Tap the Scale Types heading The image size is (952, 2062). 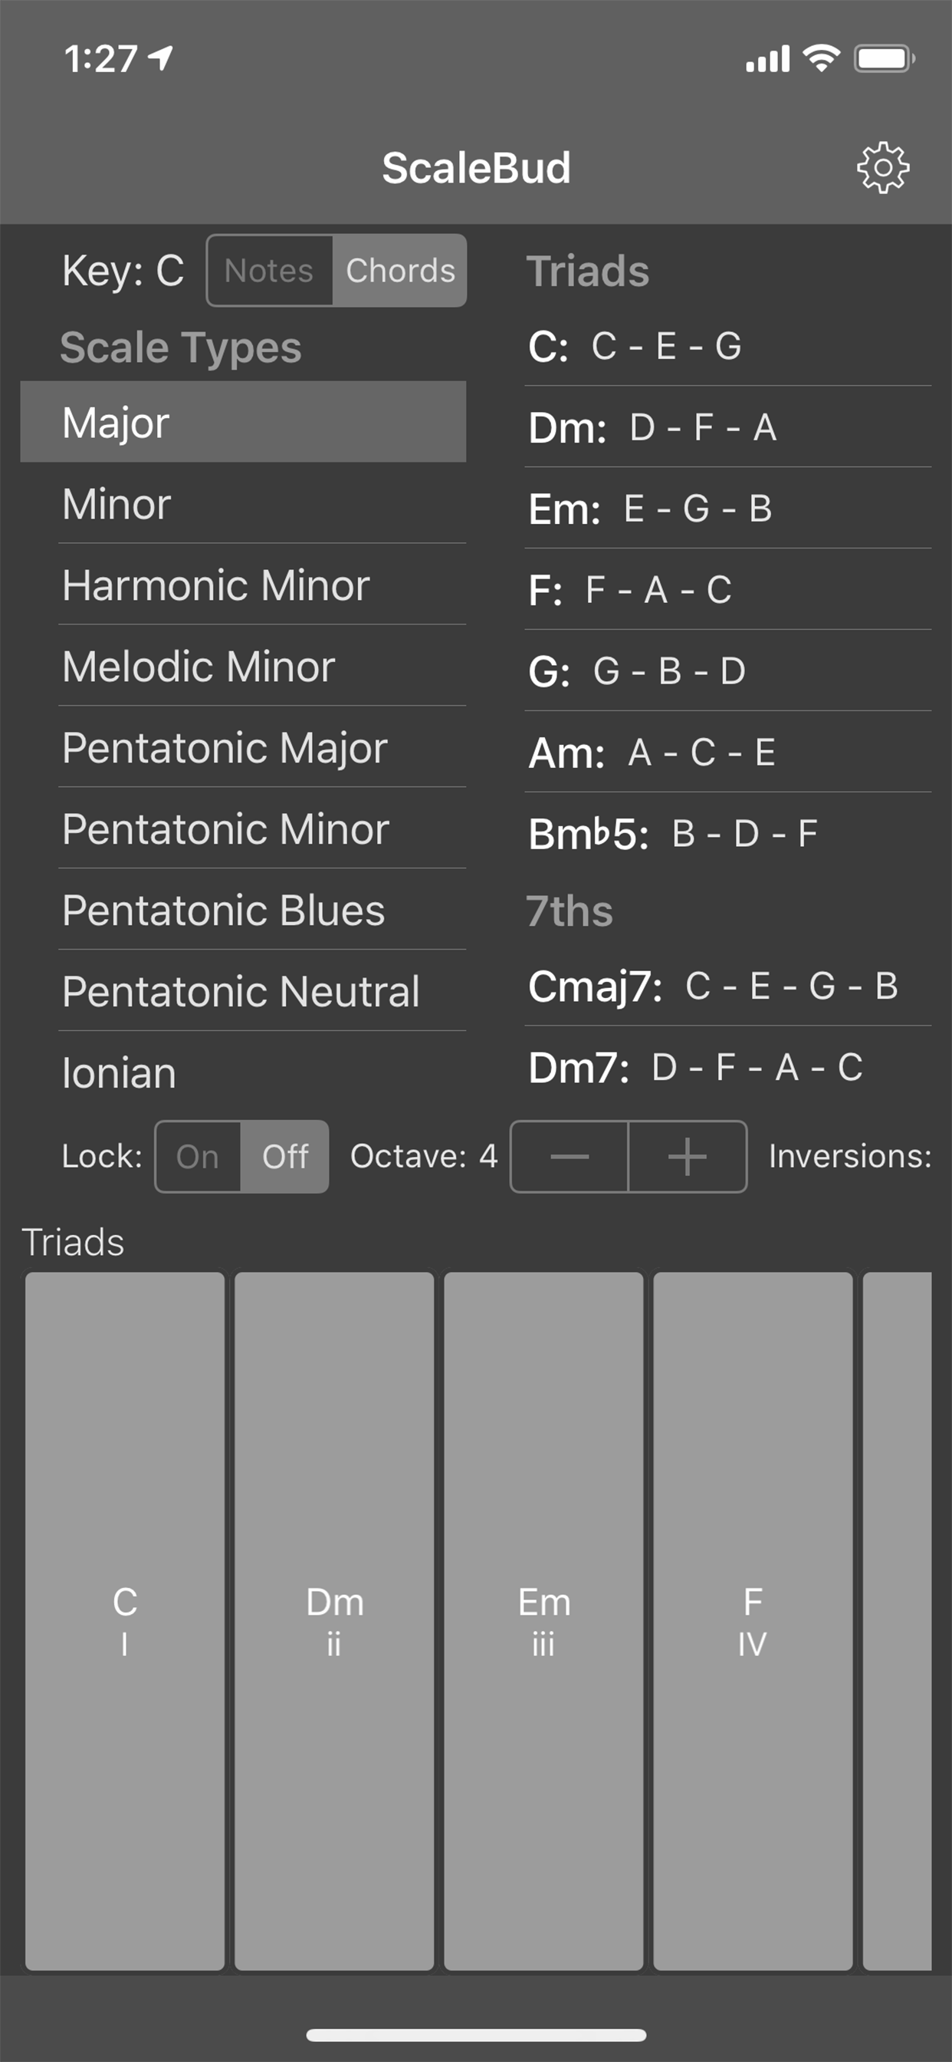coord(181,348)
